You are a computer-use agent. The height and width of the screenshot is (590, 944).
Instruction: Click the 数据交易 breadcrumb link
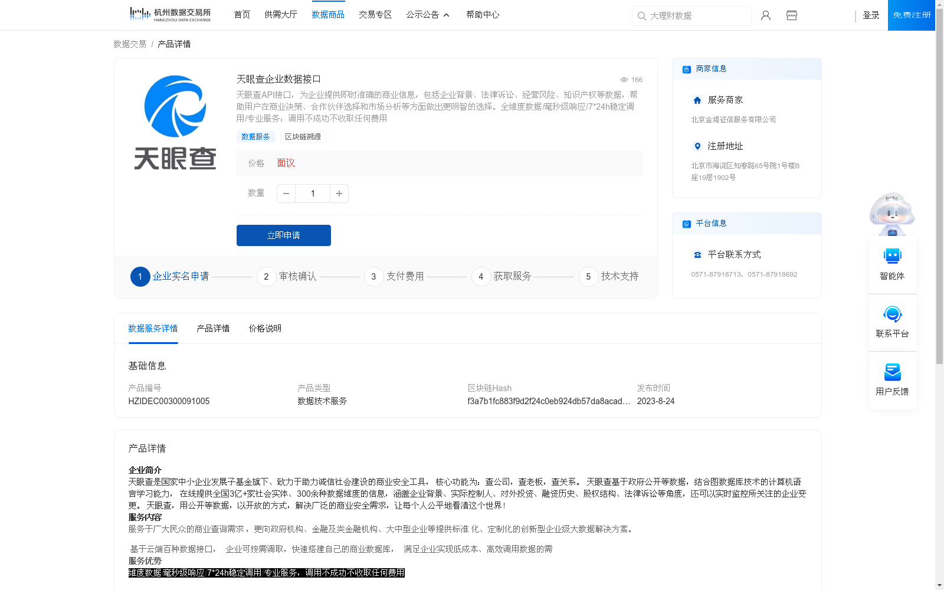(x=130, y=44)
